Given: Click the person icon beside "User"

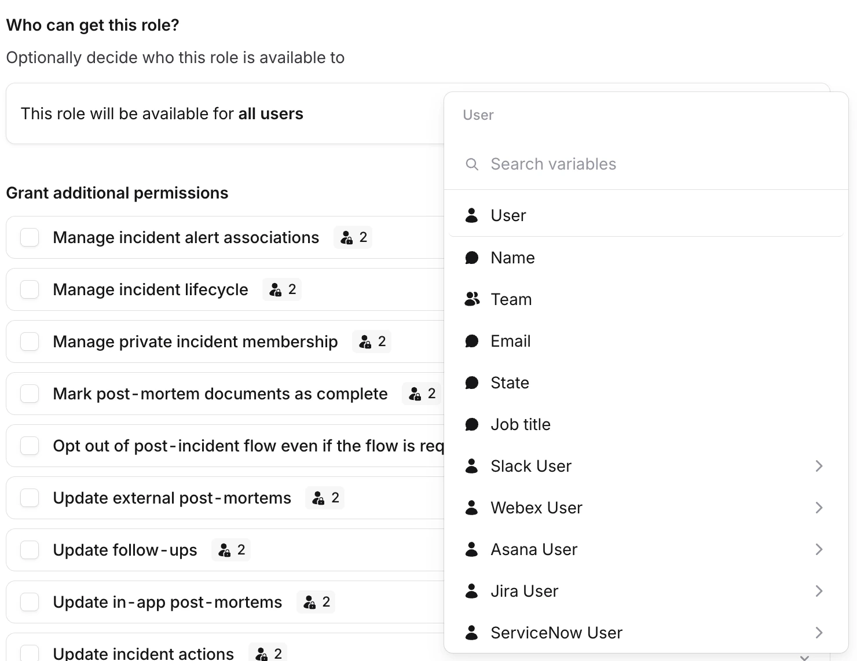Looking at the screenshot, I should (472, 215).
